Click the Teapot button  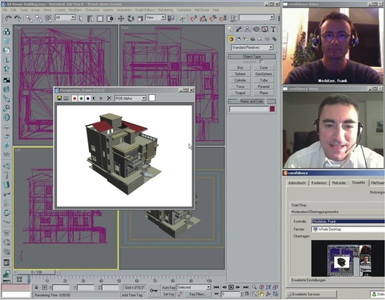point(240,93)
